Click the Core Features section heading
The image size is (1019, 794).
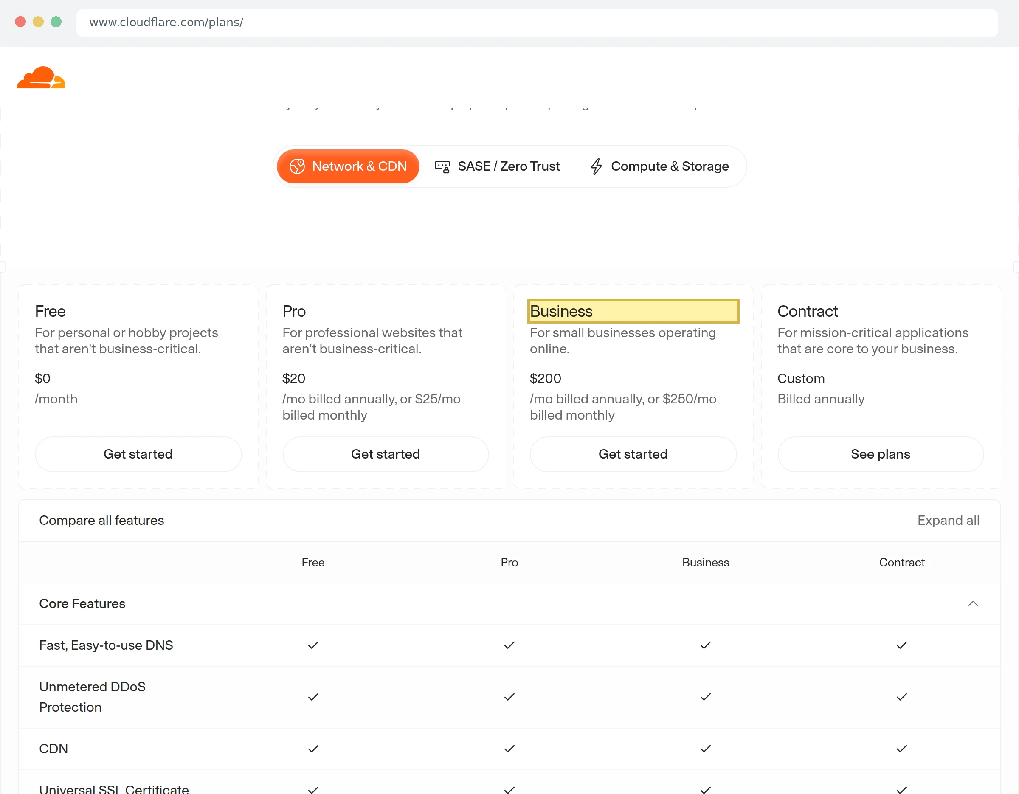coord(82,604)
